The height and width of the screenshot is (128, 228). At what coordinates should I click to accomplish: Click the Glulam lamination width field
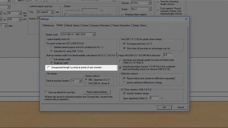(90, 10)
